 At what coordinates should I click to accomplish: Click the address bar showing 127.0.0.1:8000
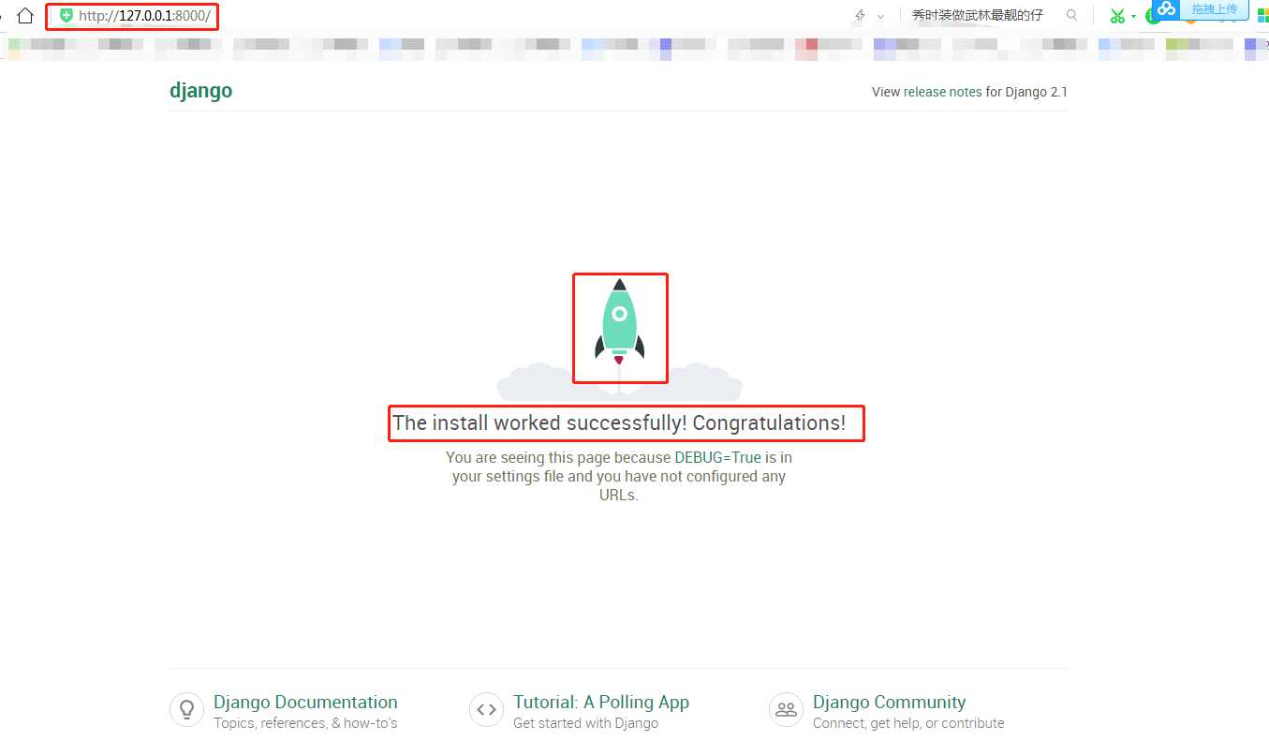pos(132,16)
